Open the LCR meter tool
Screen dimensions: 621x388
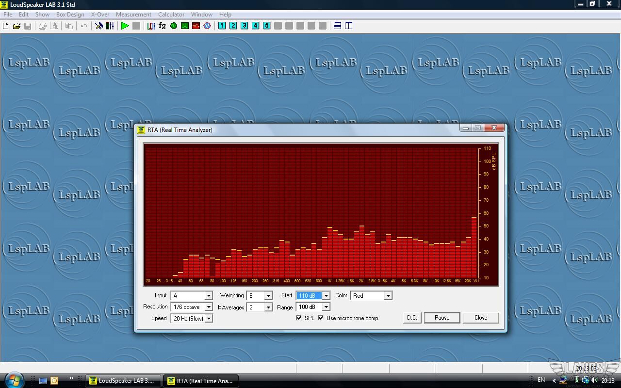[x=151, y=26]
